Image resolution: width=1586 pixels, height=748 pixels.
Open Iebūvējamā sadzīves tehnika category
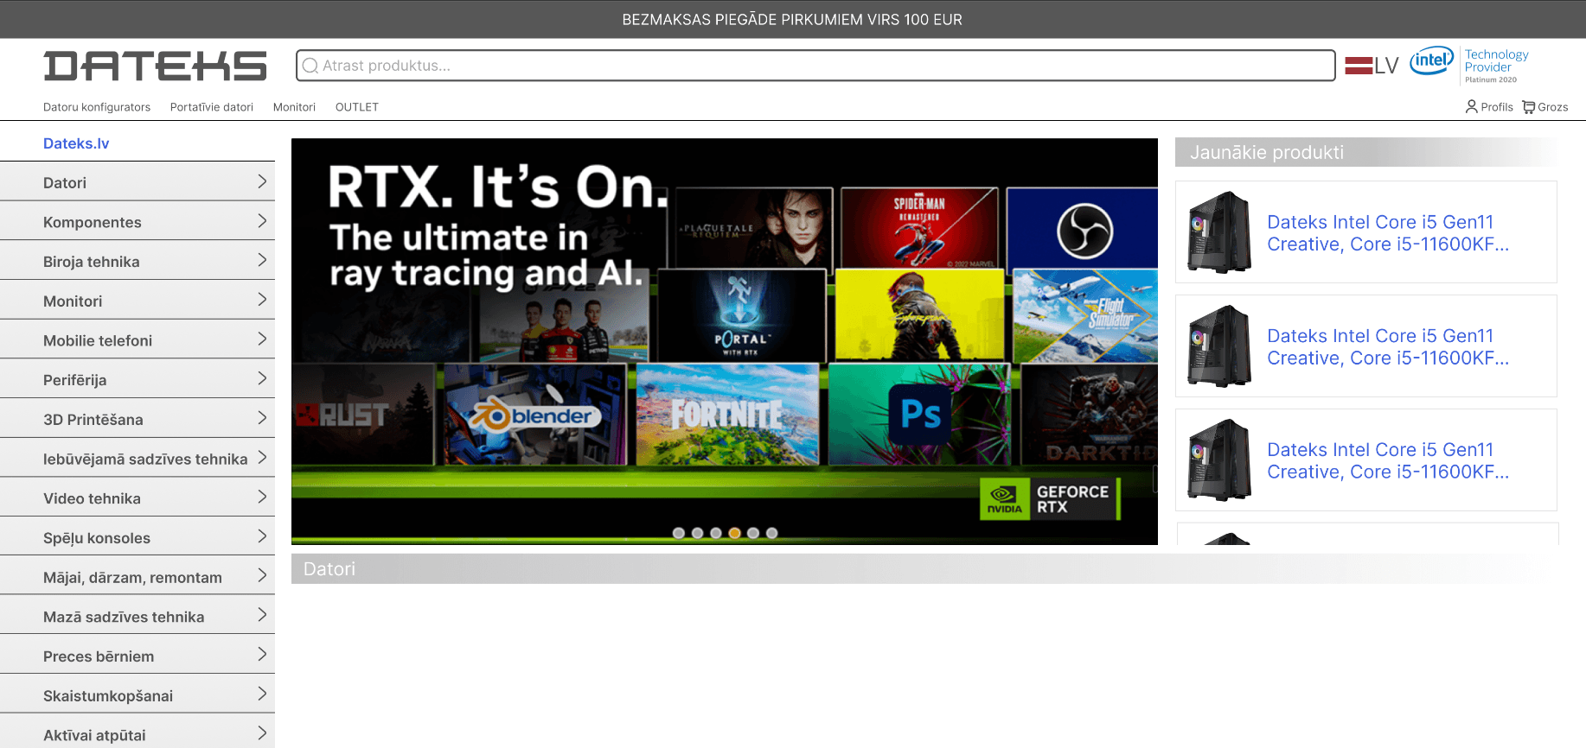137,459
